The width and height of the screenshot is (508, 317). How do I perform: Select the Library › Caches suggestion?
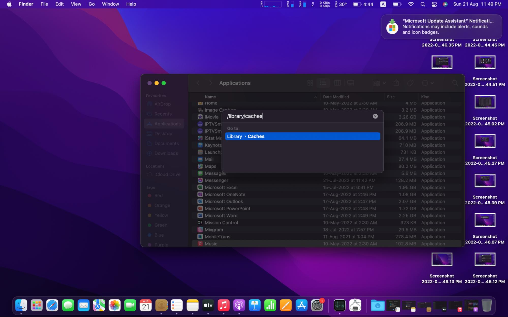(x=302, y=136)
